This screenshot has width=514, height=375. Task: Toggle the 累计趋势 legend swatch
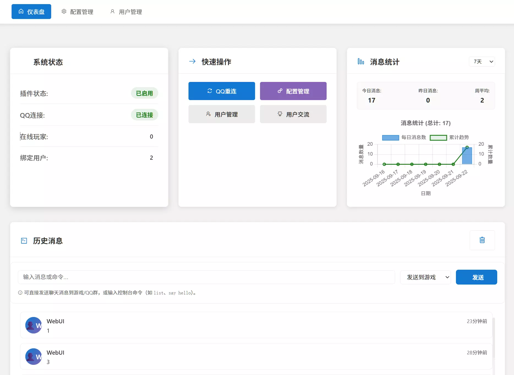click(438, 137)
